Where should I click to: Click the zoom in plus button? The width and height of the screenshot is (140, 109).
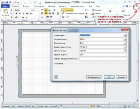[121, 106]
